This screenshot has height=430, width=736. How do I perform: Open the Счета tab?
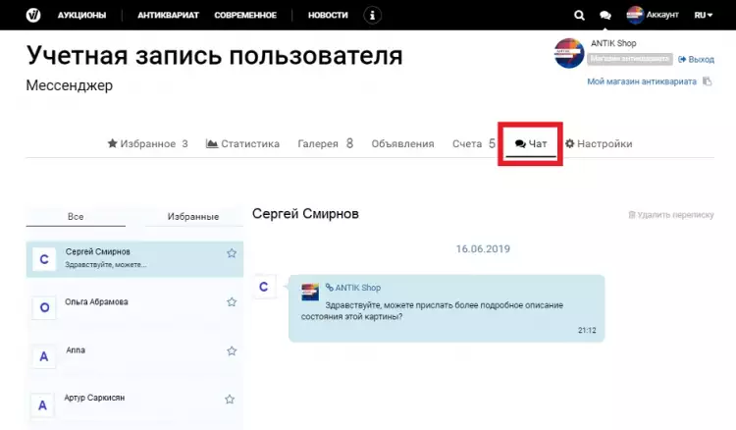[474, 143]
